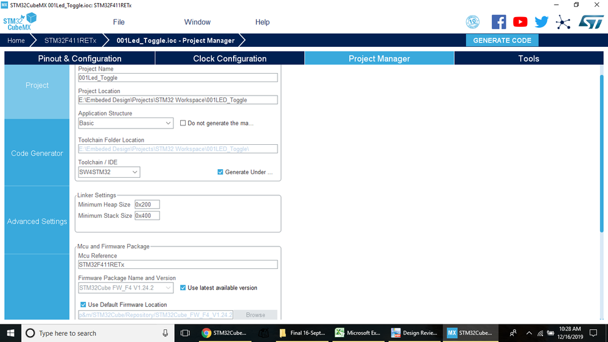Uncheck Use latest available version
The image size is (608, 342).
(183, 288)
